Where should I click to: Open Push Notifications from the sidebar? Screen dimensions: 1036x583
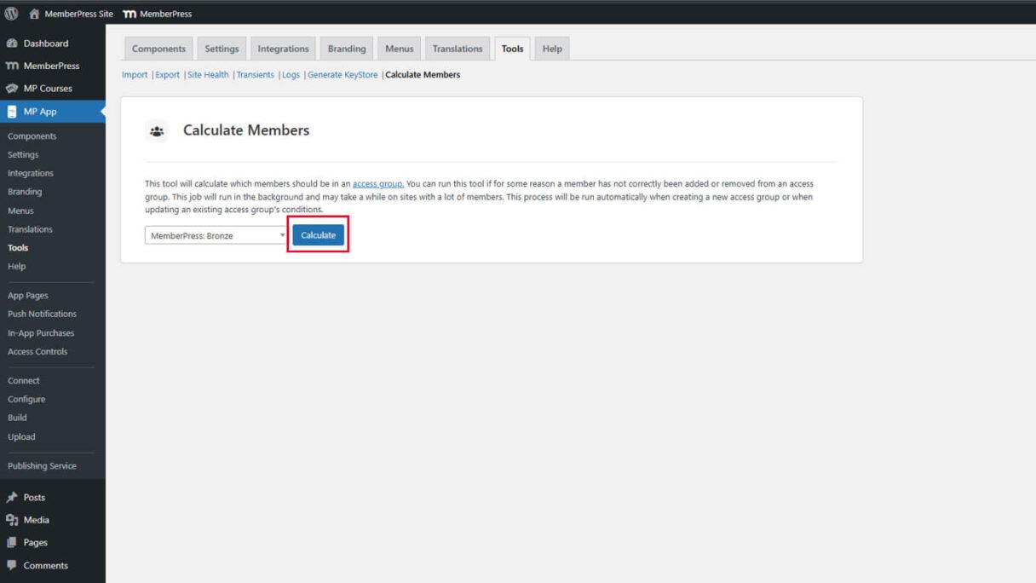pos(43,314)
